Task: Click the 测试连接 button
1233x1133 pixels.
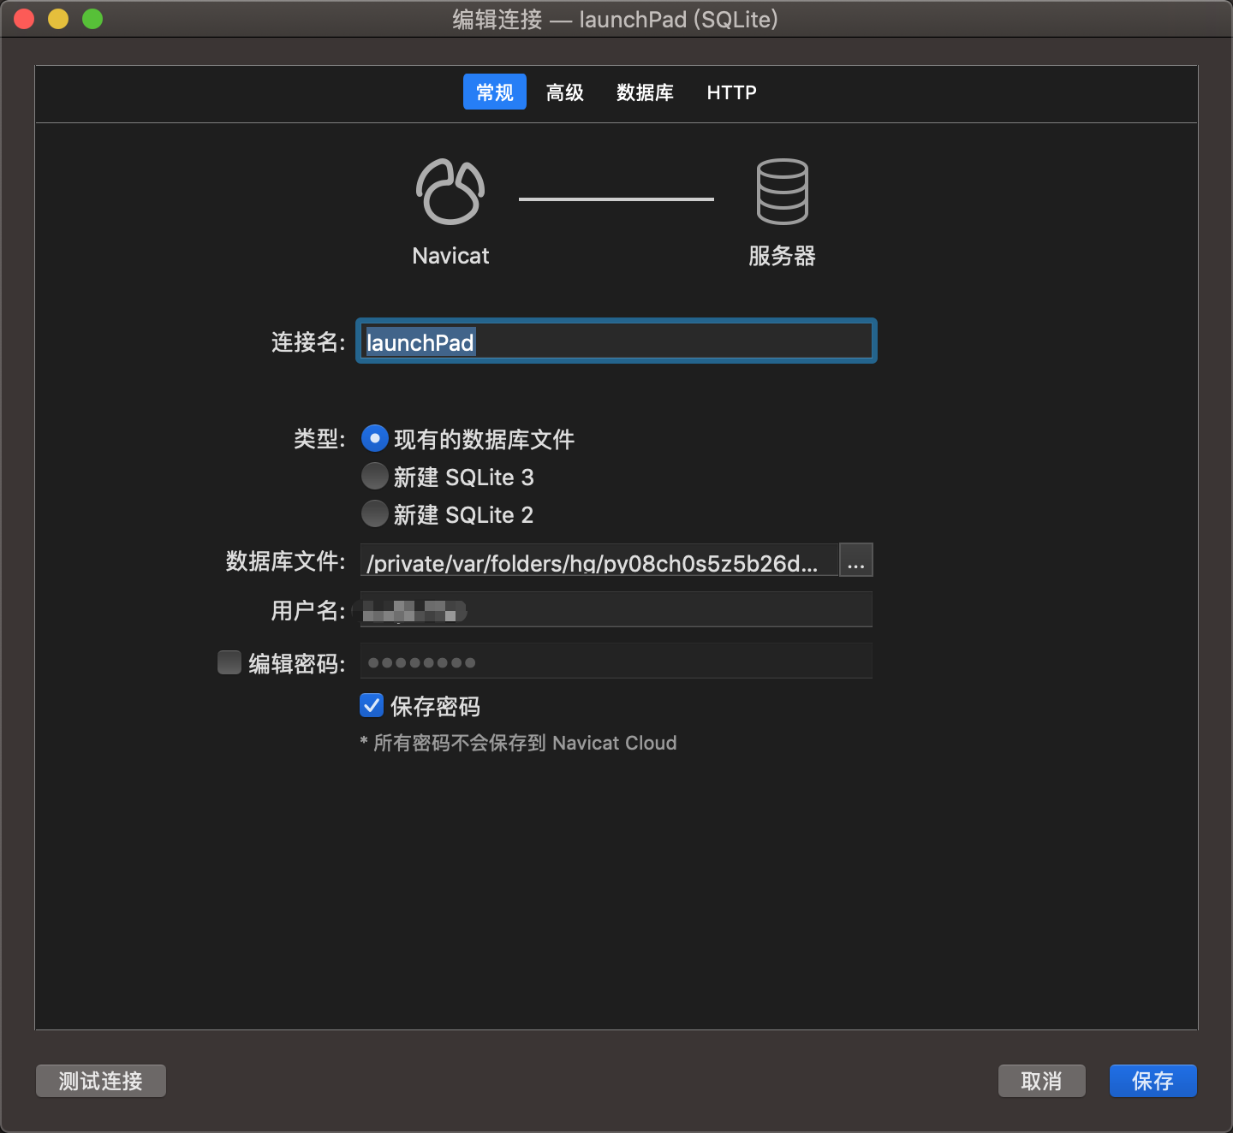Action: coord(101,1081)
